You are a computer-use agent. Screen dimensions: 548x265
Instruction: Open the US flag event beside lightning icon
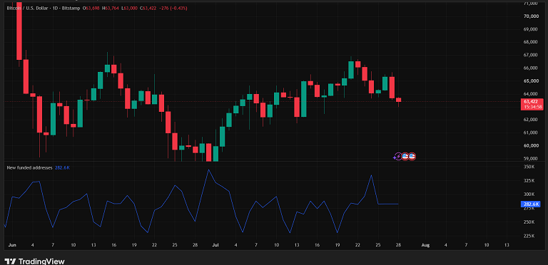point(405,157)
